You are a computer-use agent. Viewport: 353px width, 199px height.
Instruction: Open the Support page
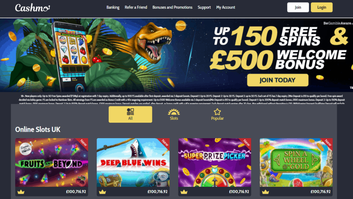(204, 8)
